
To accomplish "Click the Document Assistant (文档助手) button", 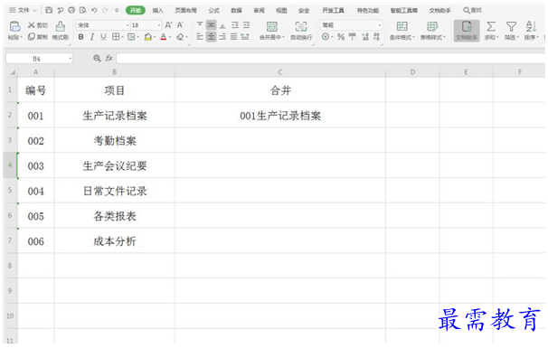I will tap(467, 31).
